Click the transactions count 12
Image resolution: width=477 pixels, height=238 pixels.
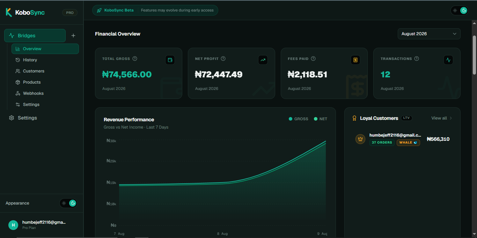click(x=386, y=74)
